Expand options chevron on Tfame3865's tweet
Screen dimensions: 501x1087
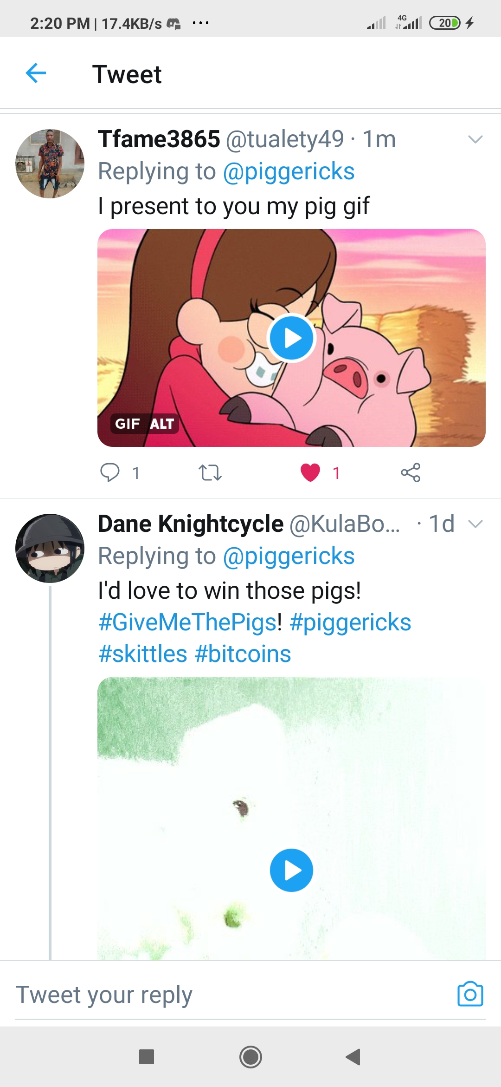point(475,139)
